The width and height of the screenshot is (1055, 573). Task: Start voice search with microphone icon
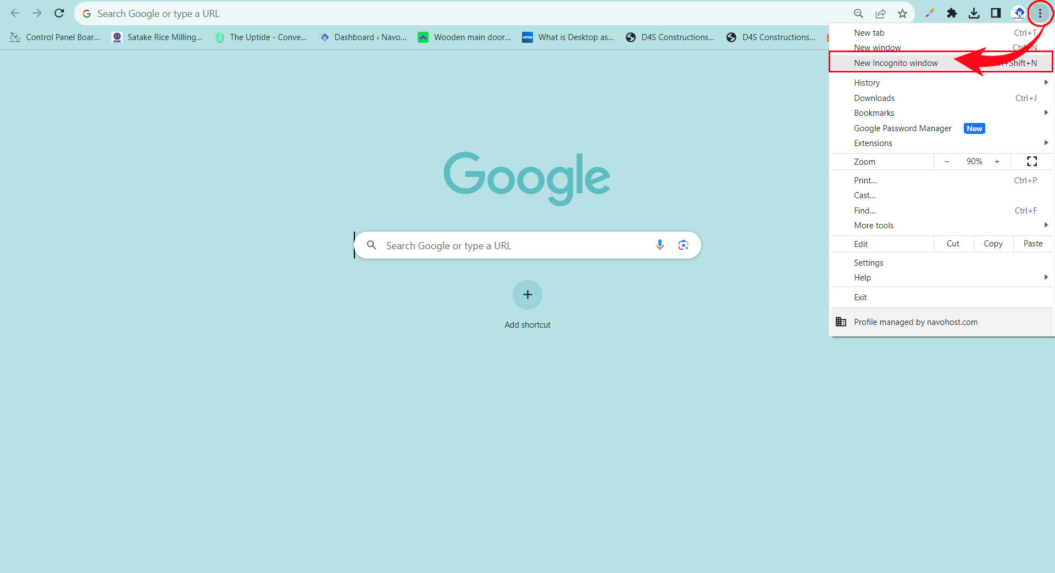point(660,245)
